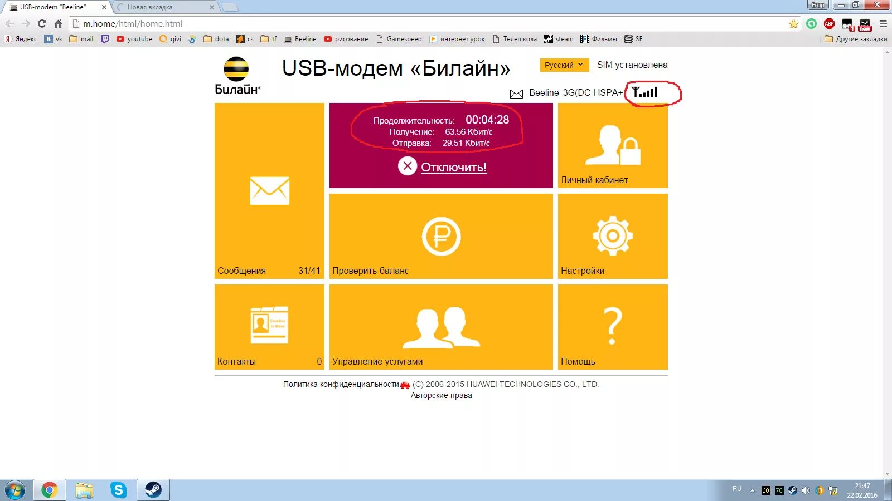Click the browser back arrow
The height and width of the screenshot is (501, 892).
pos(9,23)
